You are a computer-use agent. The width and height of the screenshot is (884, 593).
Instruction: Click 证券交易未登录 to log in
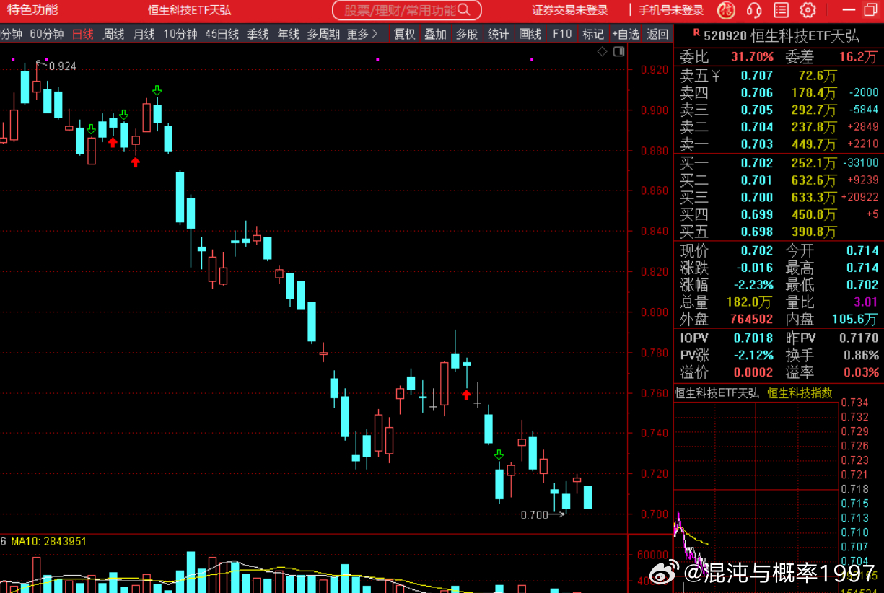click(x=570, y=10)
